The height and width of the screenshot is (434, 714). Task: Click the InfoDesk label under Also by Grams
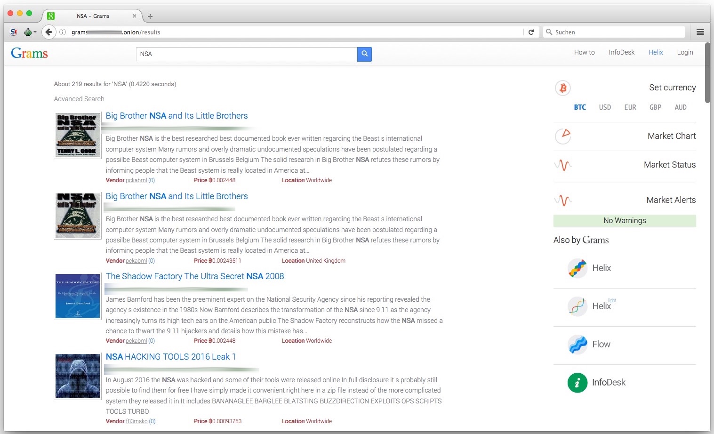(609, 383)
